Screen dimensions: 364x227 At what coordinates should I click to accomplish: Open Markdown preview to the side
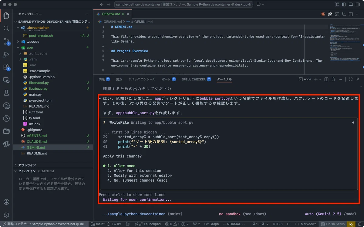click(x=337, y=14)
